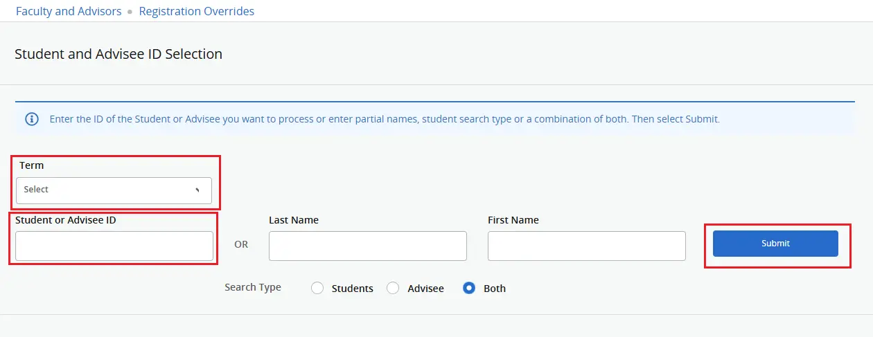Screen dimensions: 873x337
Task: Click the Search Type label
Action: tap(253, 287)
